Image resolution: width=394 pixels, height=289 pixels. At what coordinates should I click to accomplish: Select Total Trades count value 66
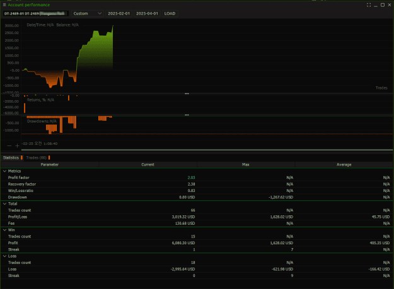(x=193, y=210)
